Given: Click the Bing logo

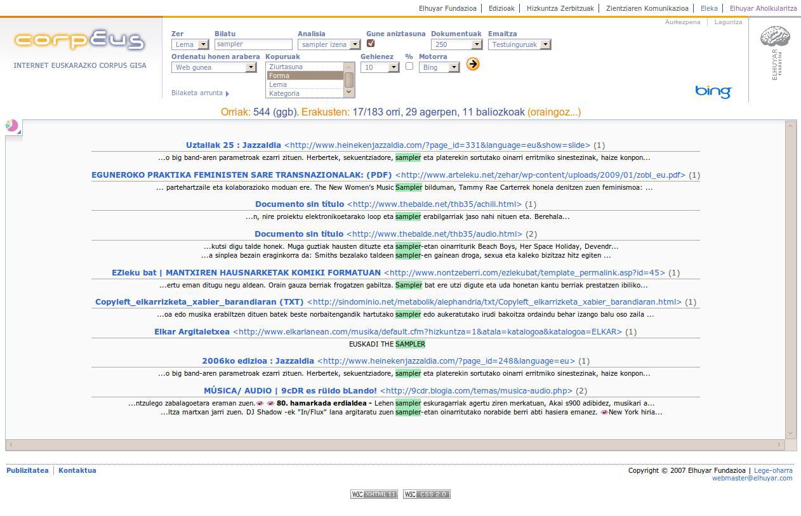Looking at the screenshot, I should pos(713,92).
